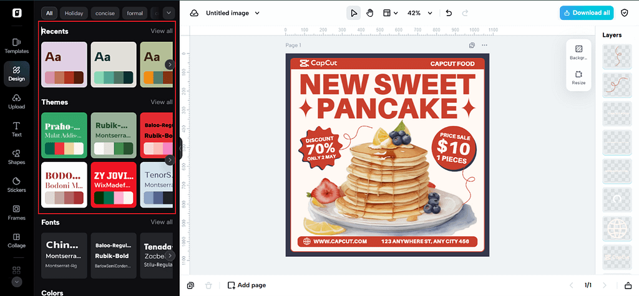
Task: Expand the filter tags chevron dropdown
Action: pos(168,12)
